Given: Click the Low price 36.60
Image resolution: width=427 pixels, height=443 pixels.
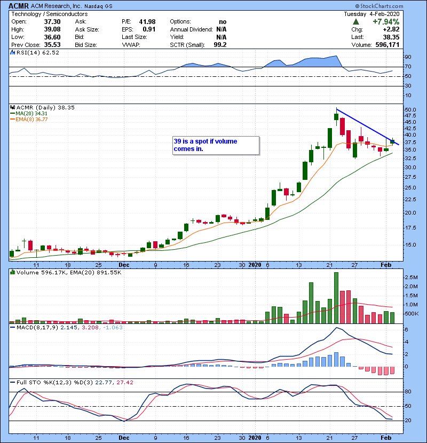Looking at the screenshot, I should [52, 37].
